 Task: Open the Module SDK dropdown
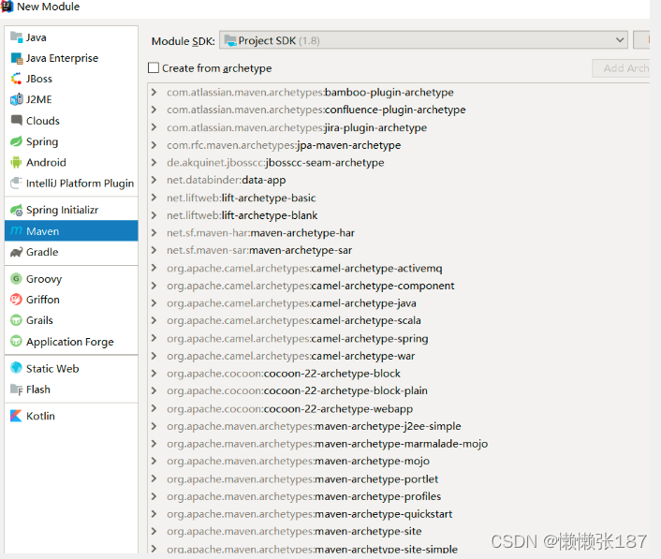pos(423,40)
